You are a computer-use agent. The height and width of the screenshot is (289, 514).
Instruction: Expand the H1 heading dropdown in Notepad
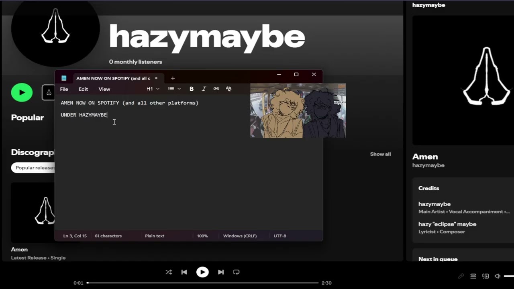point(153,89)
